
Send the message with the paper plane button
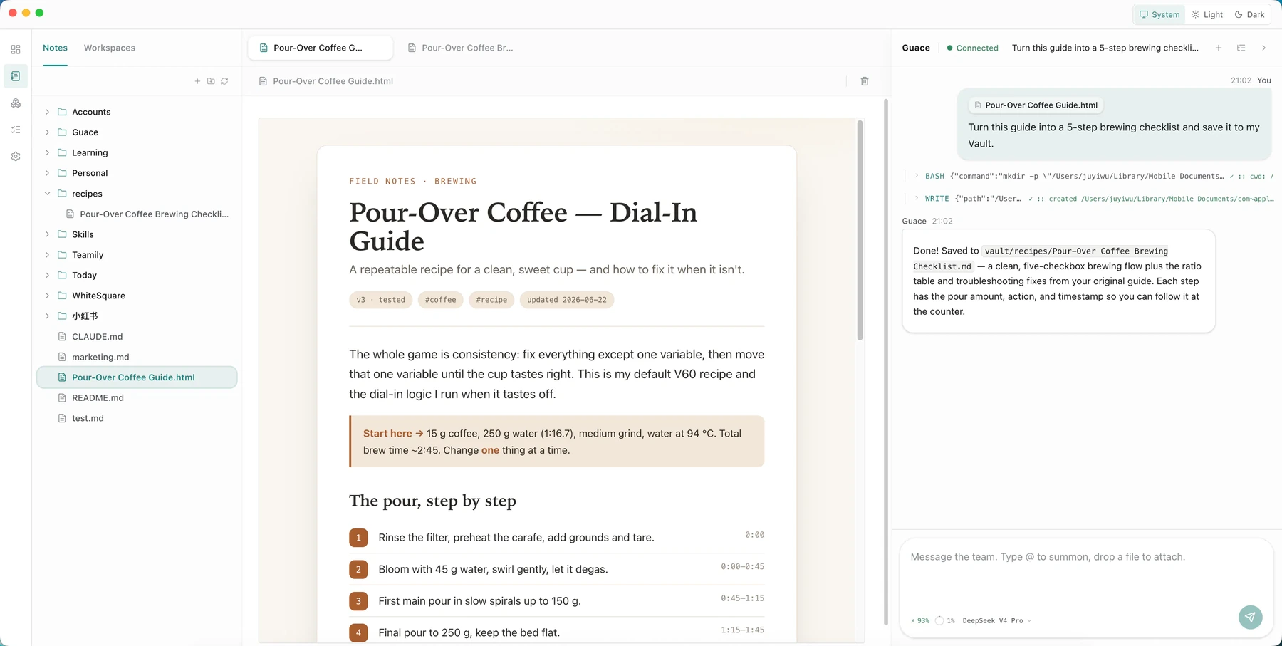pyautogui.click(x=1250, y=617)
